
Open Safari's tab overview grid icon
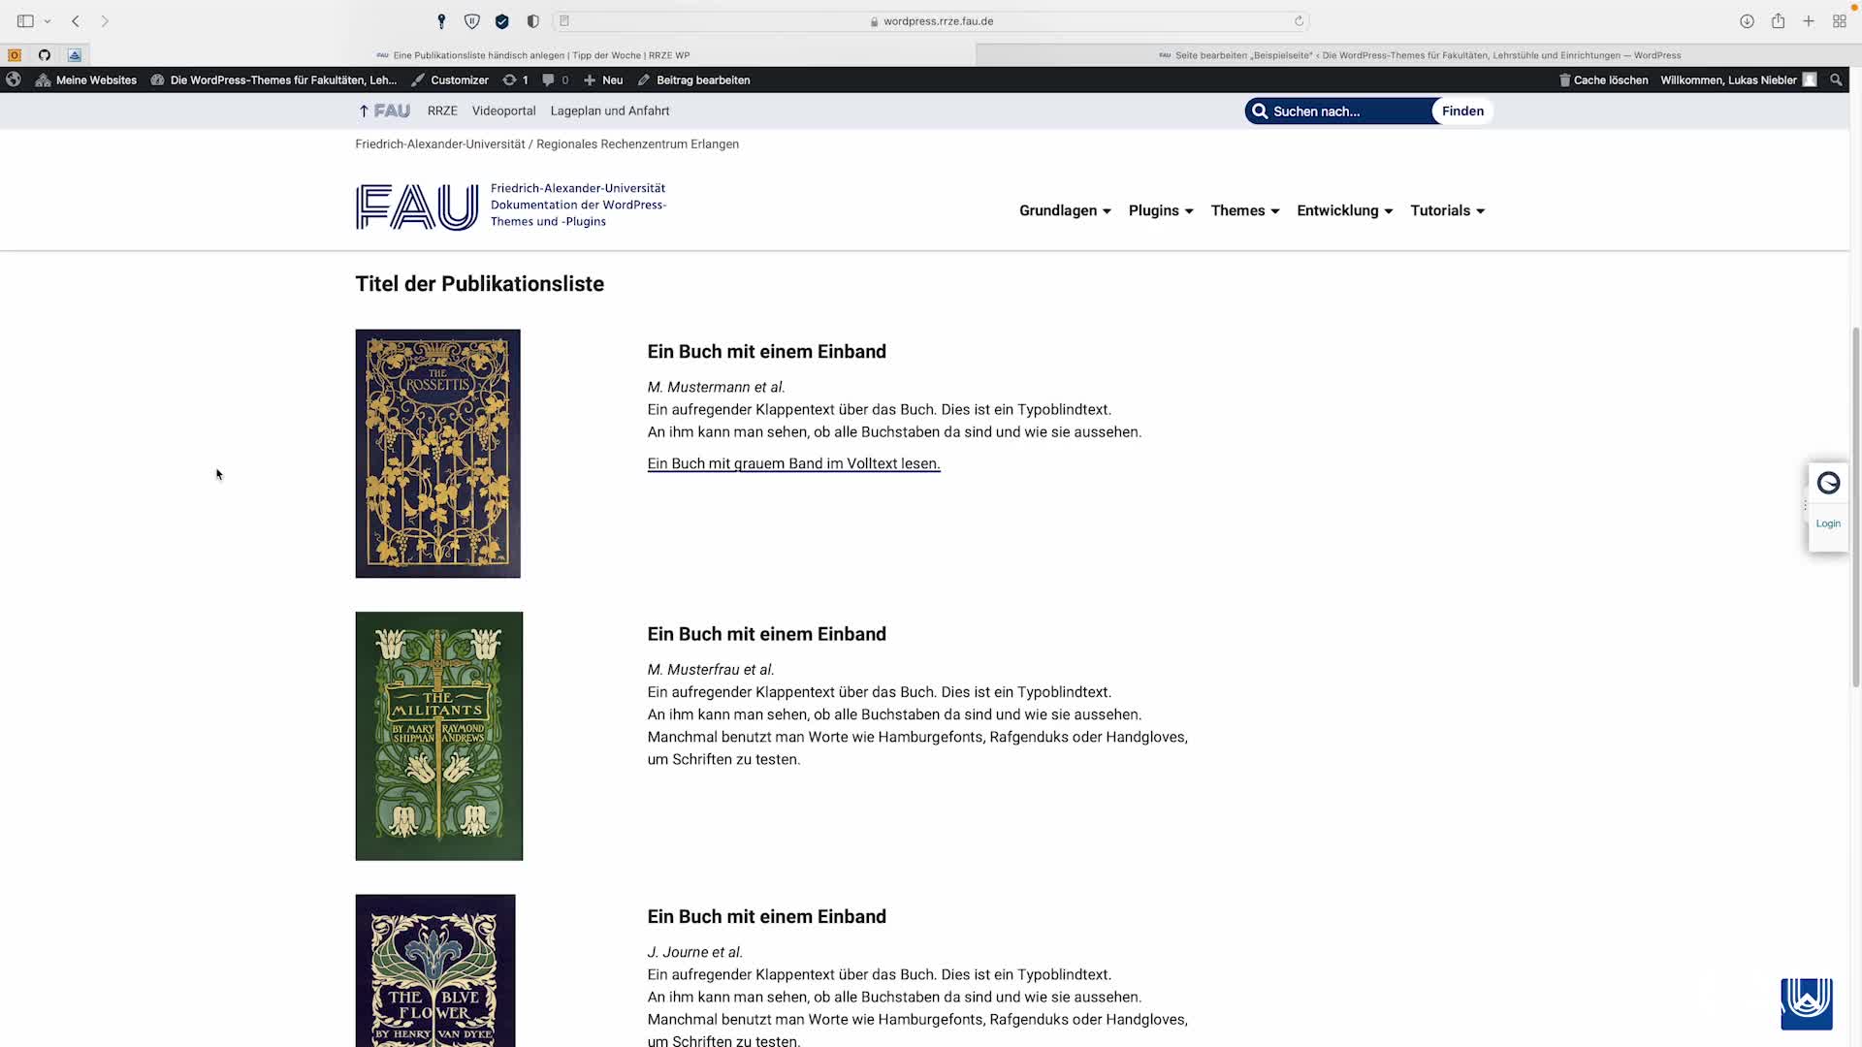1840,20
